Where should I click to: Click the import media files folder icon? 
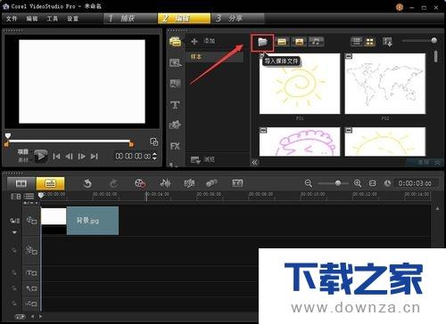tap(262, 42)
